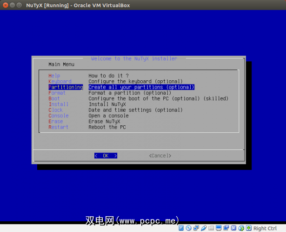Choose Install NuTyX from the menu

[x=58, y=104]
